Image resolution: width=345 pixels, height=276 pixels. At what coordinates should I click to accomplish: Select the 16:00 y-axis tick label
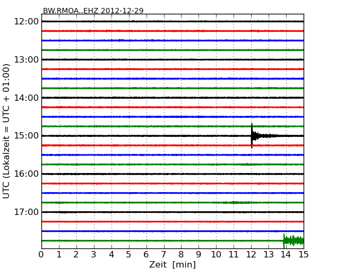[x=26, y=174]
